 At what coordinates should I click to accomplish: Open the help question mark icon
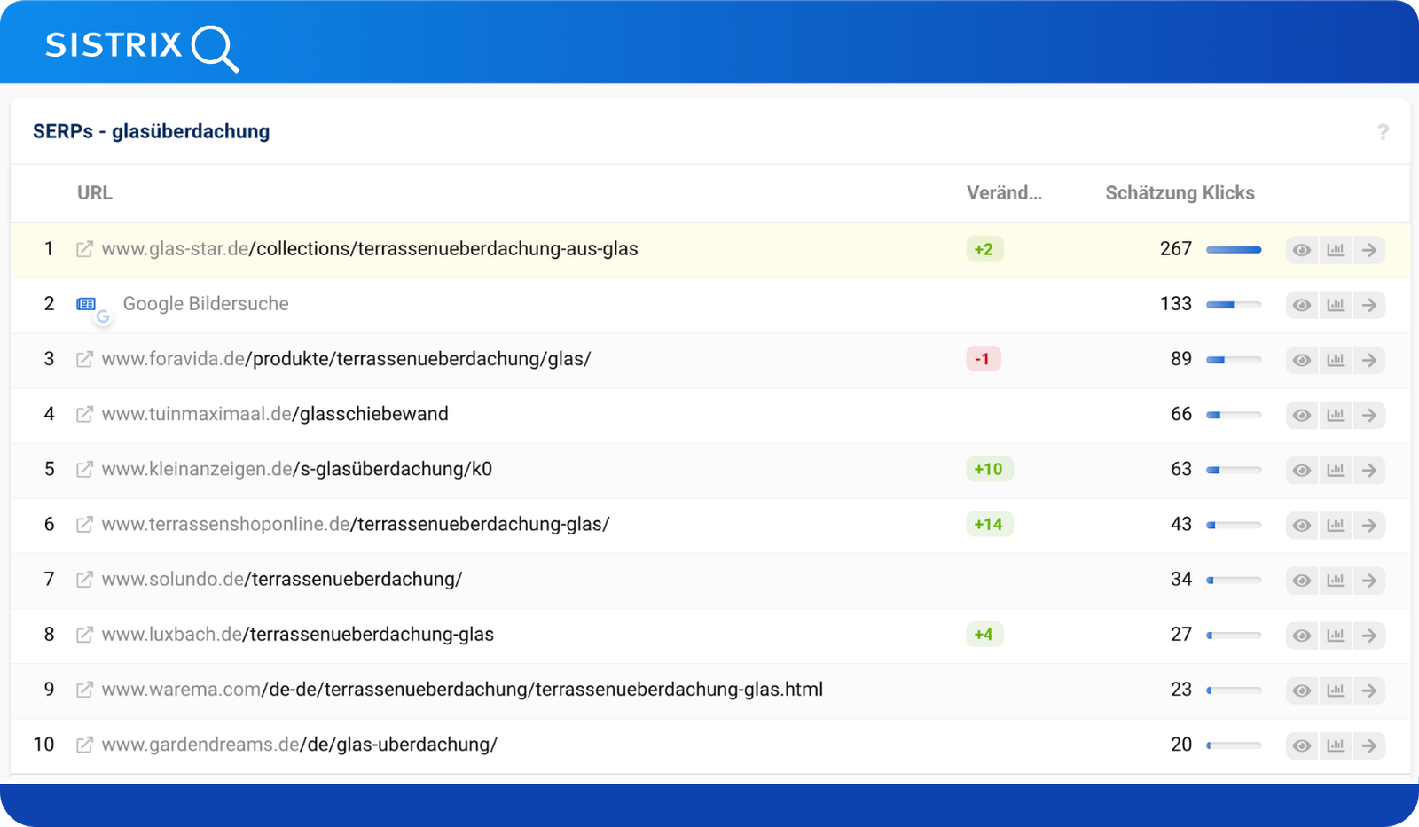(x=1383, y=132)
